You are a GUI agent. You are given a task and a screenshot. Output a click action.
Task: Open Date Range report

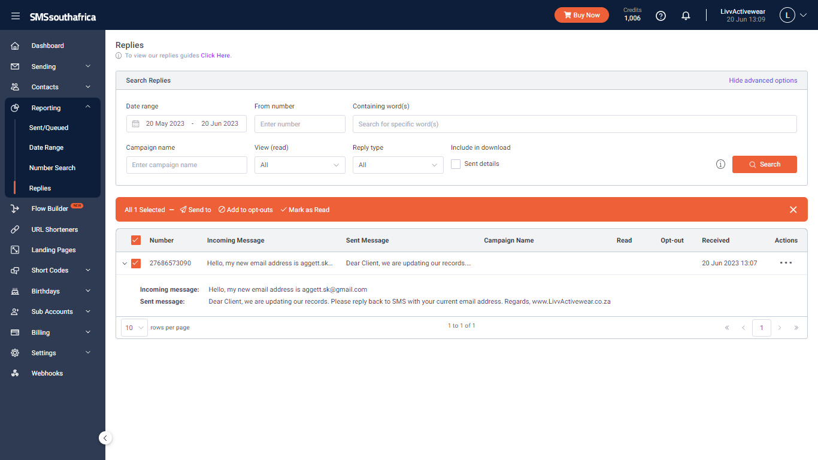(46, 147)
